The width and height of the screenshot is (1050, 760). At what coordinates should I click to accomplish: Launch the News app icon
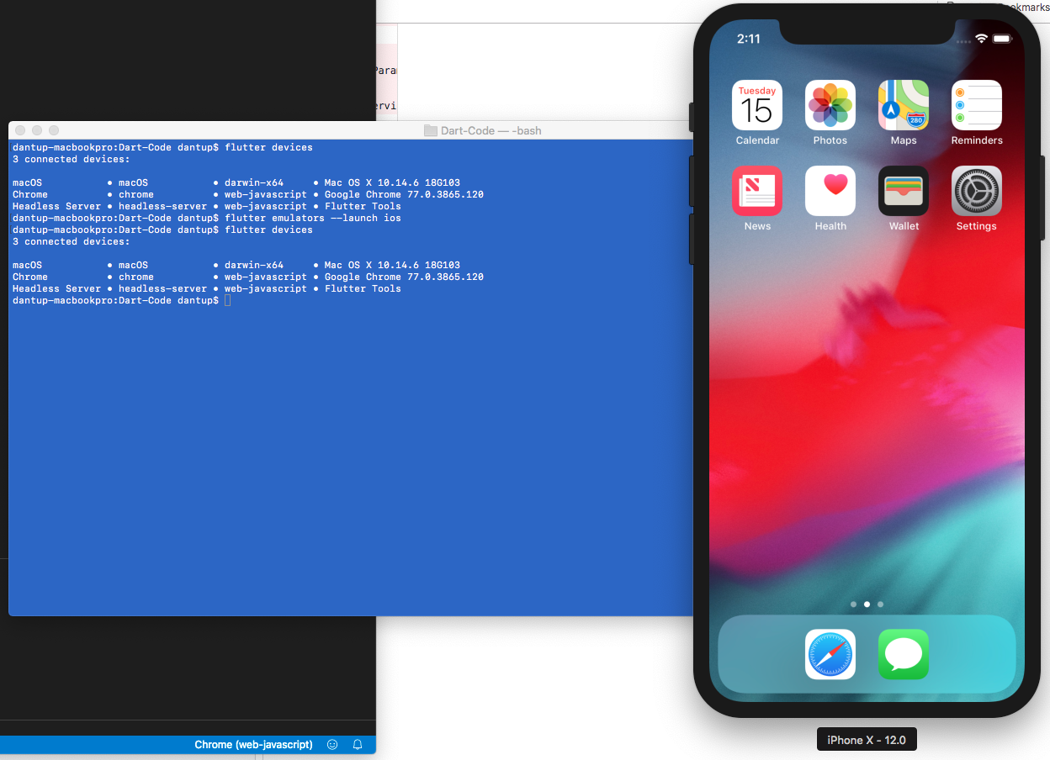click(x=757, y=191)
